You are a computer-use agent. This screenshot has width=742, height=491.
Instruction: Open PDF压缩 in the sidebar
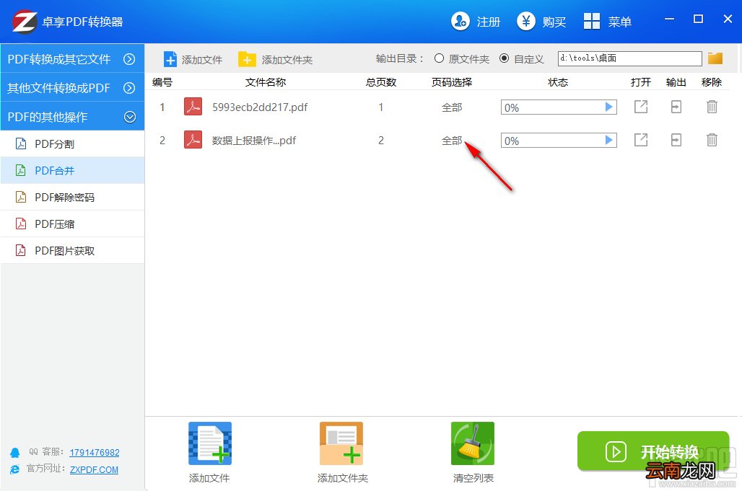[x=72, y=224]
